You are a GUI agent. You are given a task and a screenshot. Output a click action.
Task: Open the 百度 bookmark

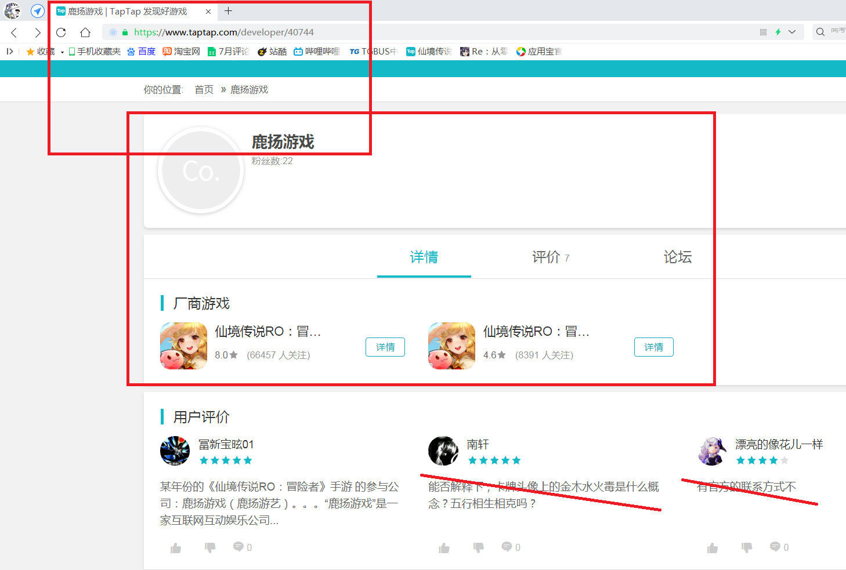tap(142, 52)
